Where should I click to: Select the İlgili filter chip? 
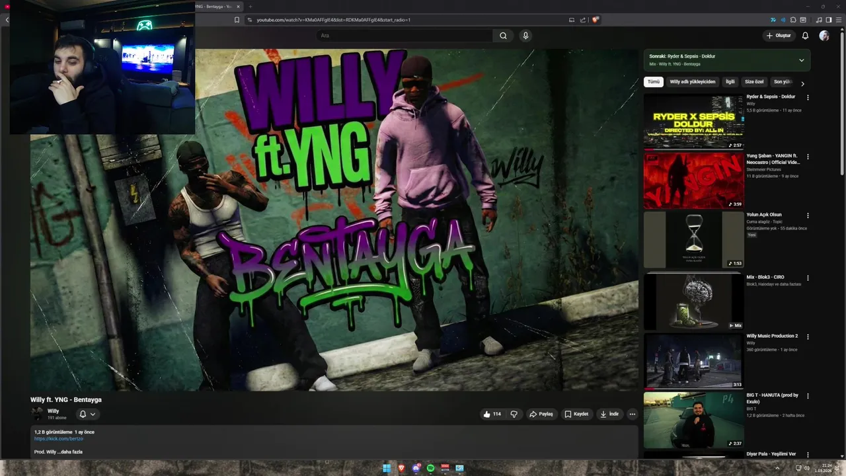[x=730, y=82]
